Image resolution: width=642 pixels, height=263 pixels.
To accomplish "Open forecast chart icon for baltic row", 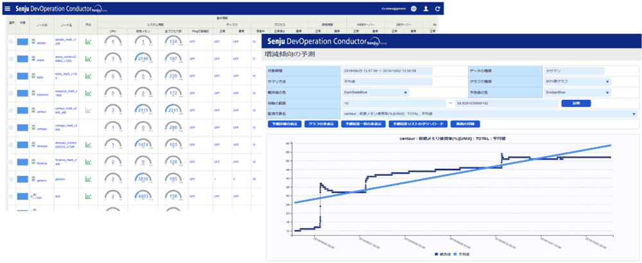I will tap(88, 76).
